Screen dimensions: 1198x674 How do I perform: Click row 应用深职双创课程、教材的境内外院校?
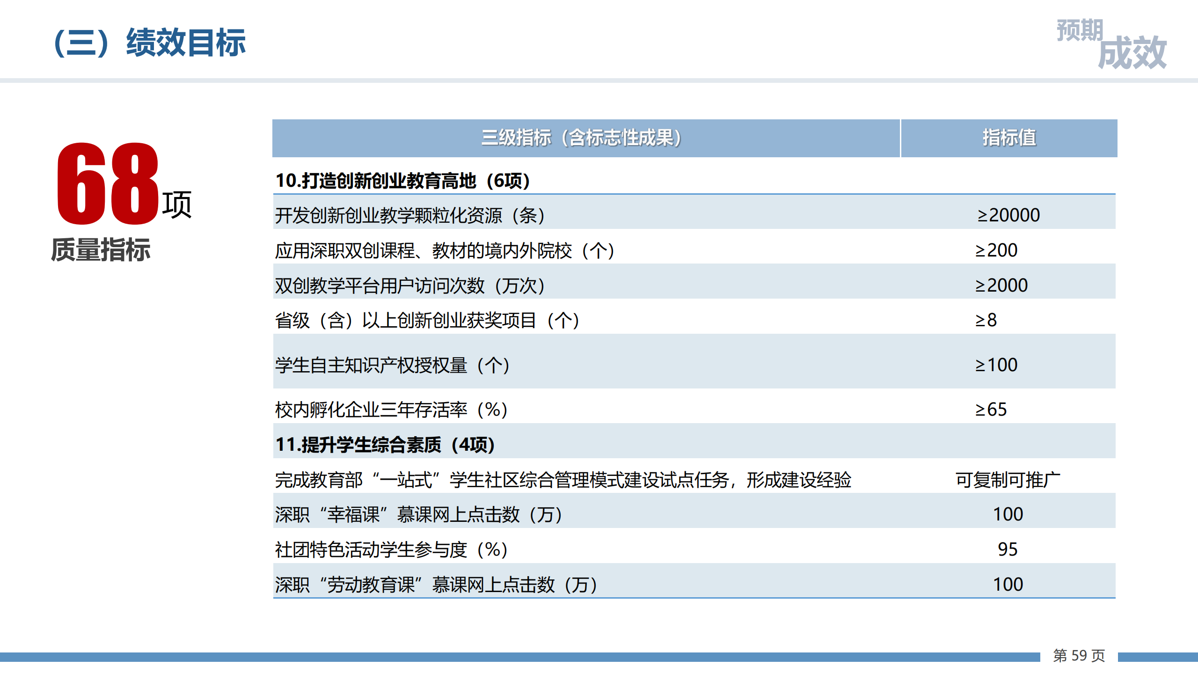coord(445,250)
